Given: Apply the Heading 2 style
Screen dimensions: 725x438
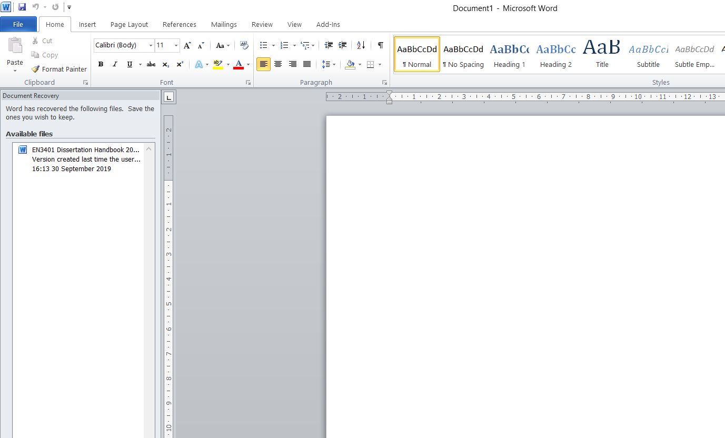Looking at the screenshot, I should pos(556,54).
